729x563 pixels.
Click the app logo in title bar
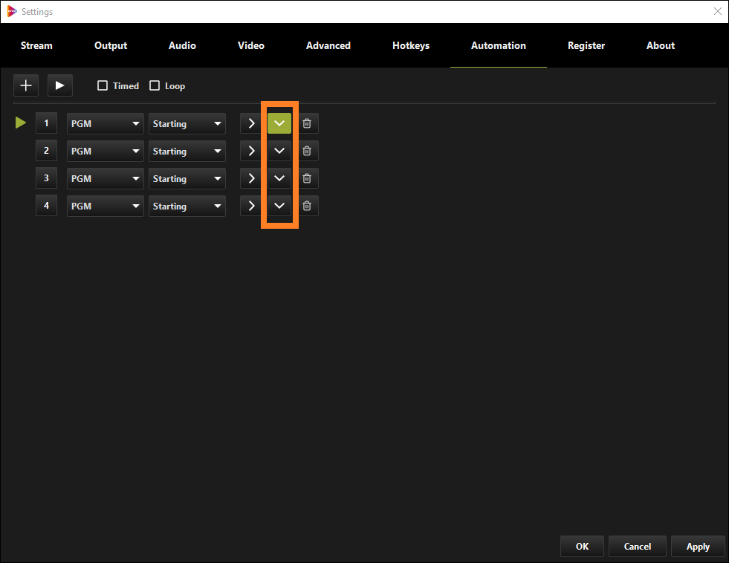coord(12,12)
